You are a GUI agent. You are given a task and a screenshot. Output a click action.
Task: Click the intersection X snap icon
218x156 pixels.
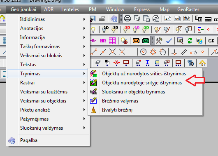[x=112, y=52]
